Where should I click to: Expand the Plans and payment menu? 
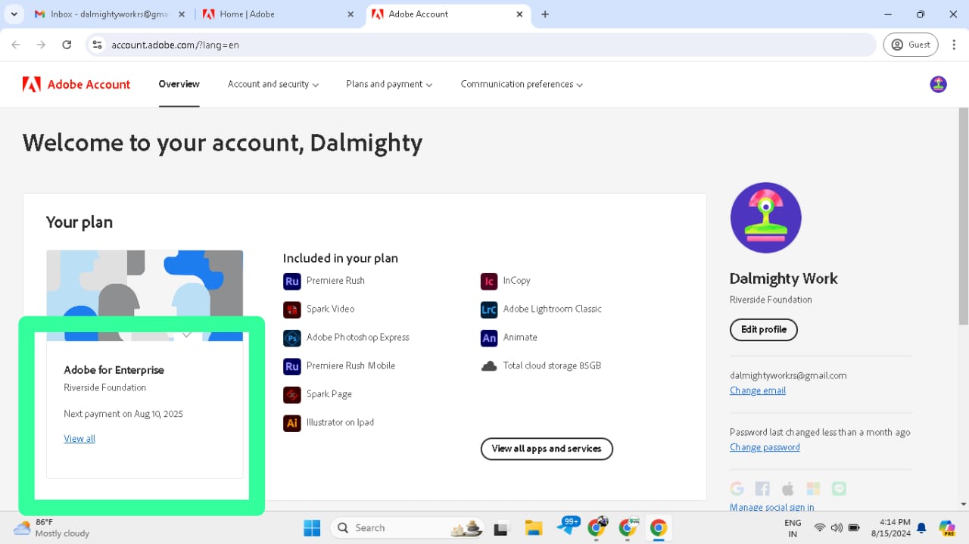(x=389, y=84)
